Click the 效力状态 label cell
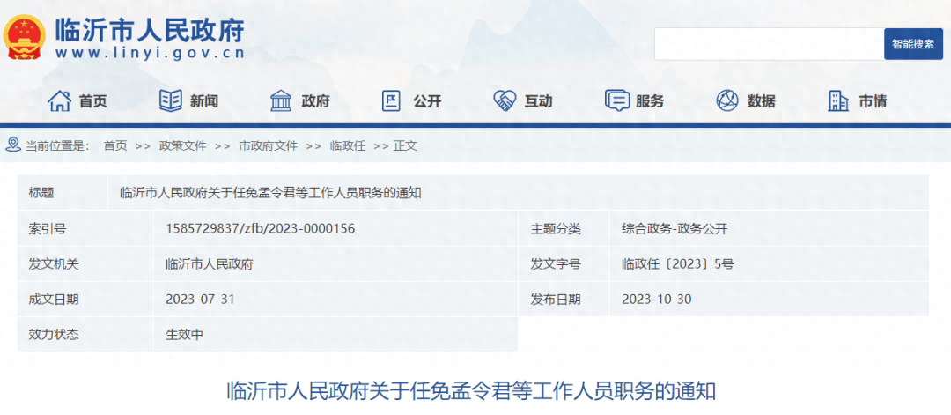951x415 pixels. coord(85,334)
